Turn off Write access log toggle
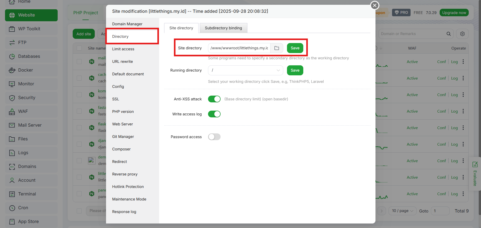The image size is (481, 228). tap(214, 114)
